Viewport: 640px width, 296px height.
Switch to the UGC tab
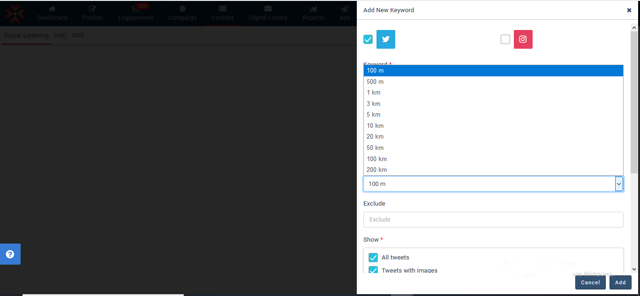(60, 36)
